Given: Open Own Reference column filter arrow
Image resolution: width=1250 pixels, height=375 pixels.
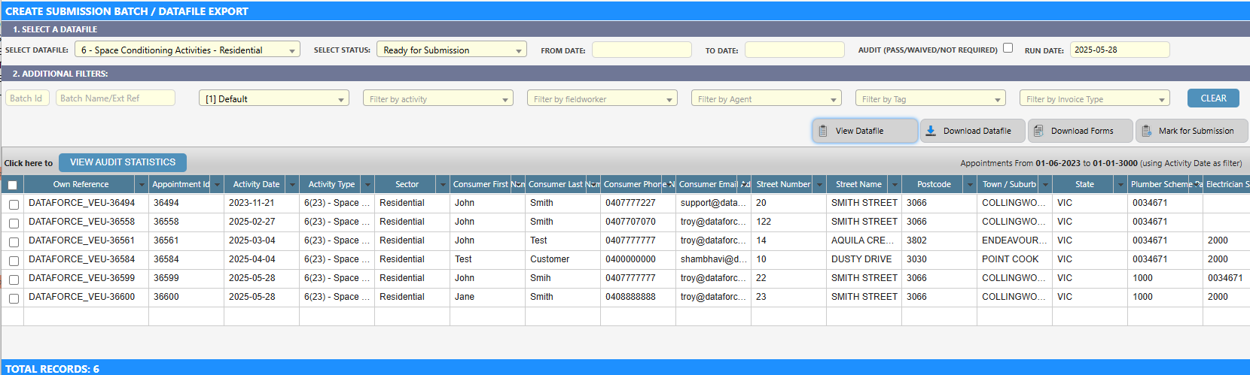Looking at the screenshot, I should click(x=142, y=185).
